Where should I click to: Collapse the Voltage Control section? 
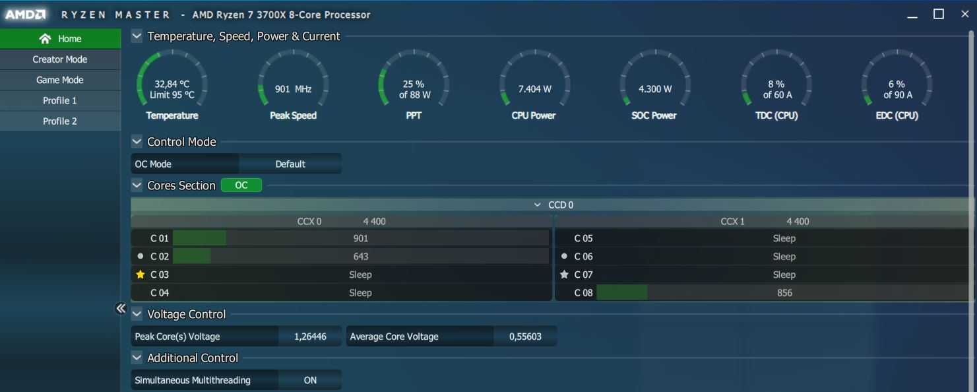(137, 314)
